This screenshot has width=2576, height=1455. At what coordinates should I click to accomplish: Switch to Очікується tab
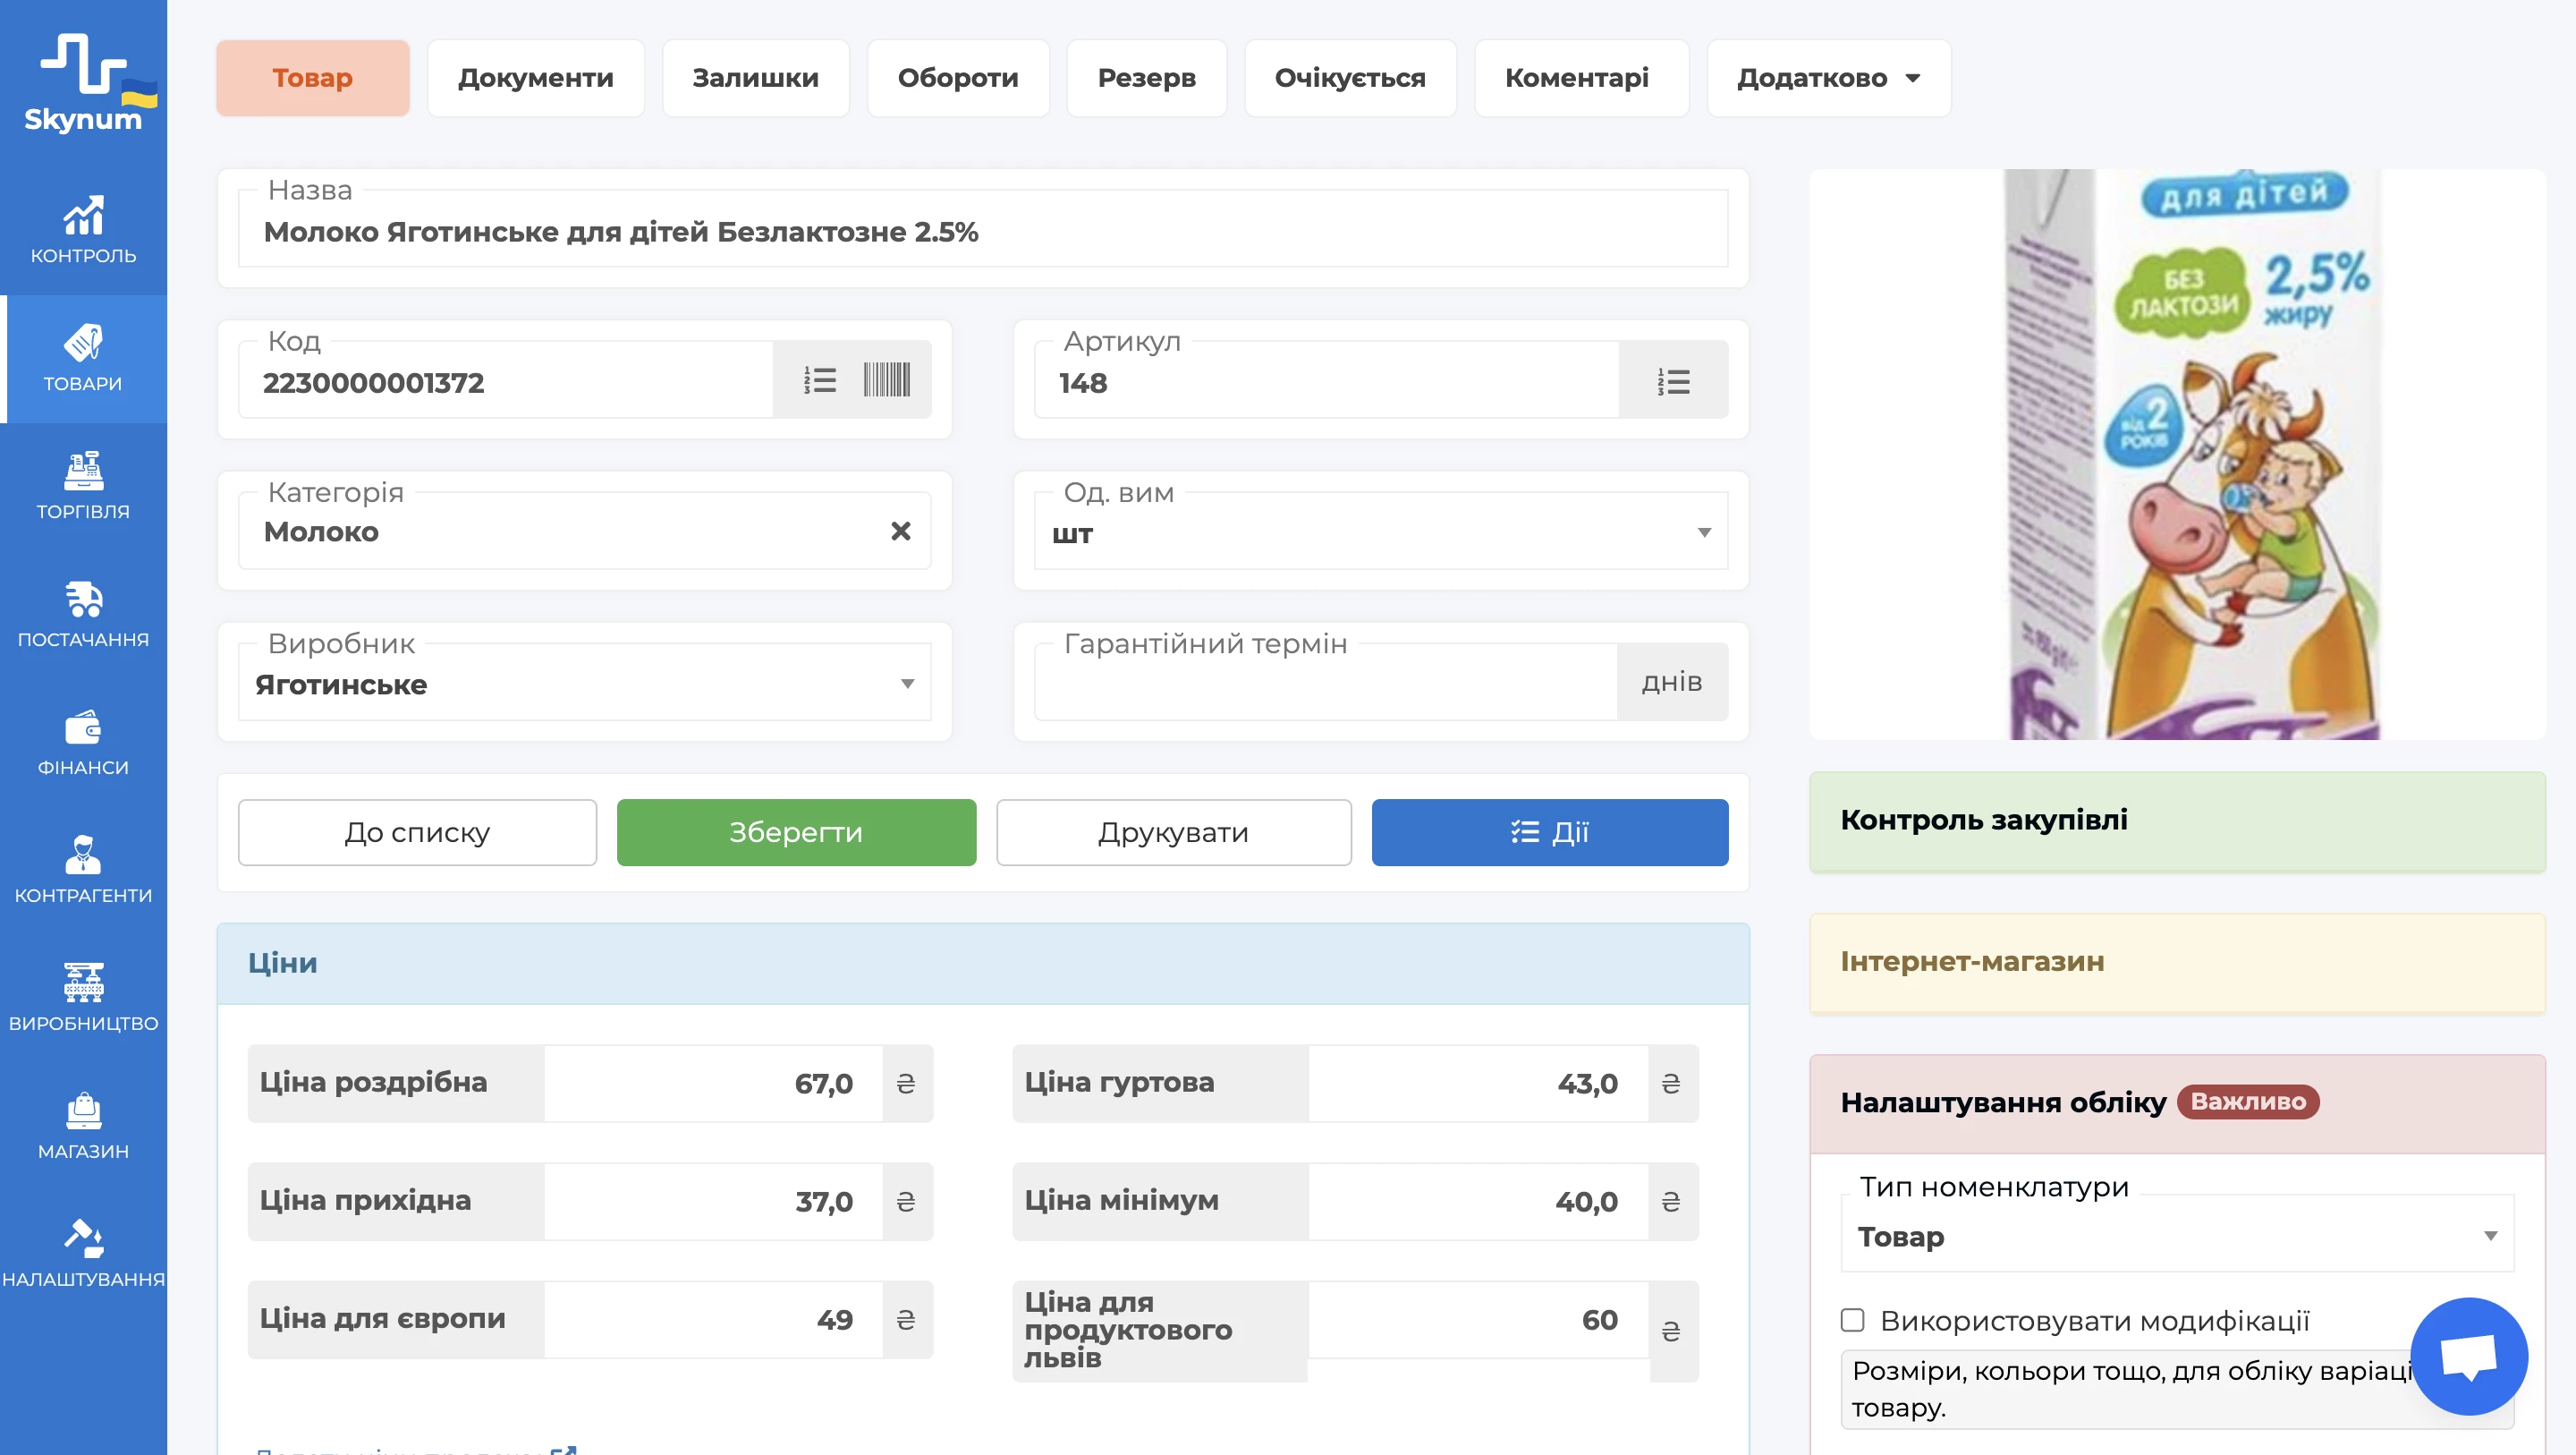1350,78
